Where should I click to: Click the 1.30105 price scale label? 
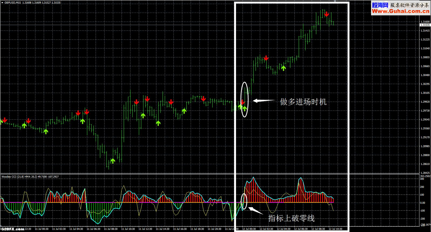(x=425, y=93)
